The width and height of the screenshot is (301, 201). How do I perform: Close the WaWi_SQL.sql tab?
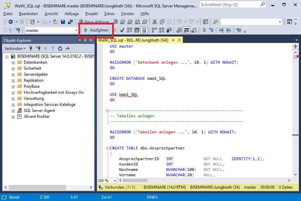pos(179,40)
